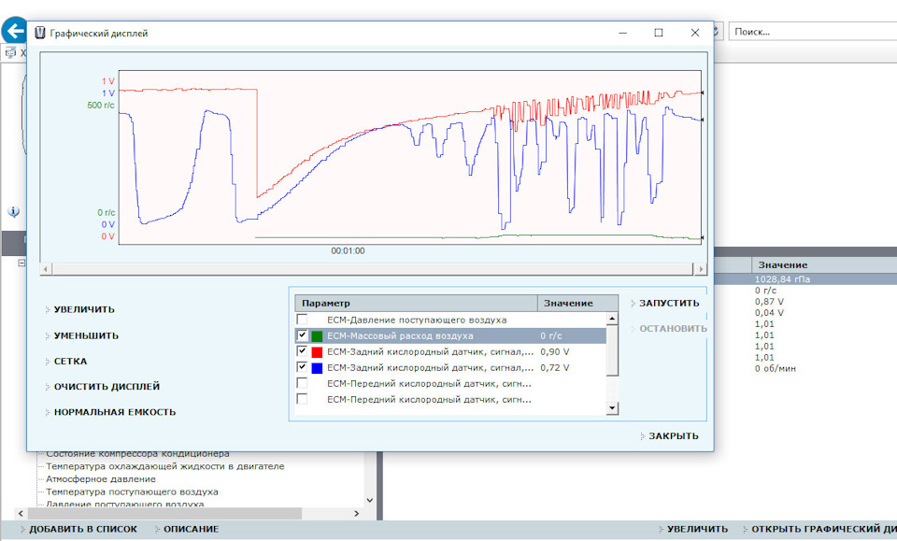Click the 0,72 V value in dialog

point(554,368)
